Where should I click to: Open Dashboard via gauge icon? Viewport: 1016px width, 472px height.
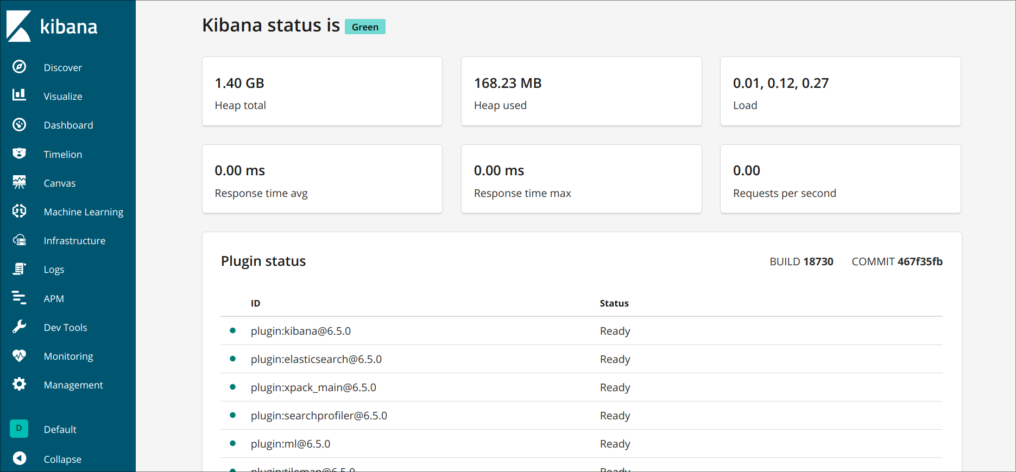(20, 125)
